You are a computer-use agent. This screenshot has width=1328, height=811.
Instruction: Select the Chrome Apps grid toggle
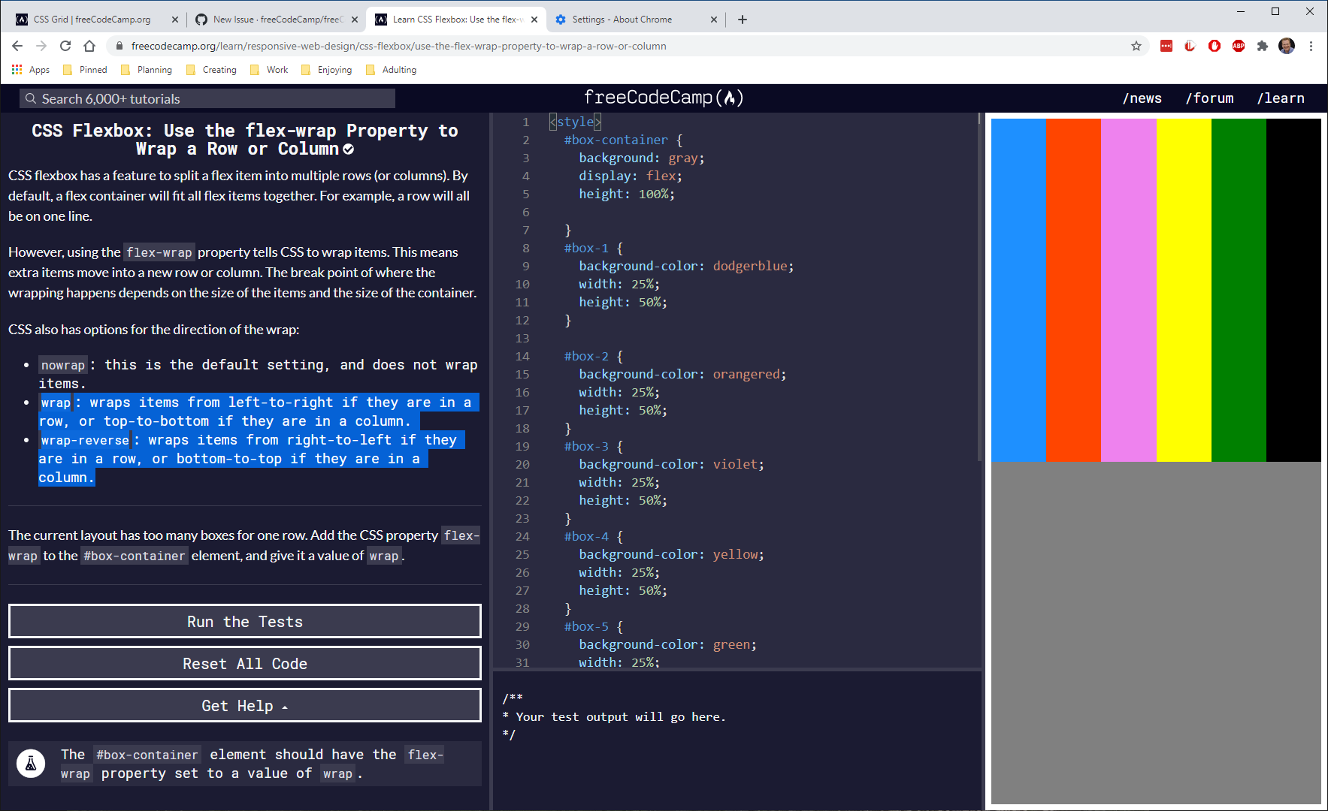pyautogui.click(x=17, y=69)
